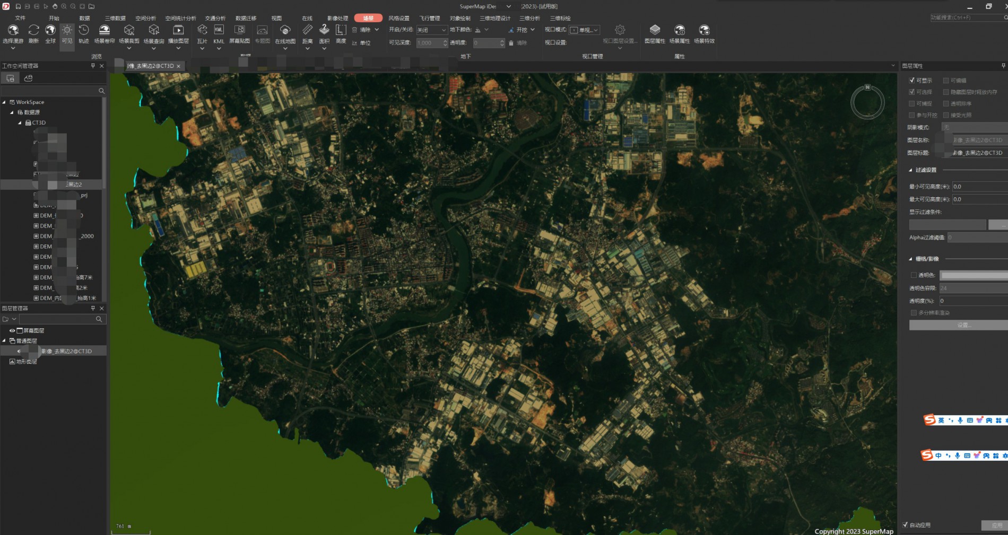Screen dimensions: 1008x535
Task: Click the 最小可见高度 input field
Action: tap(979, 186)
